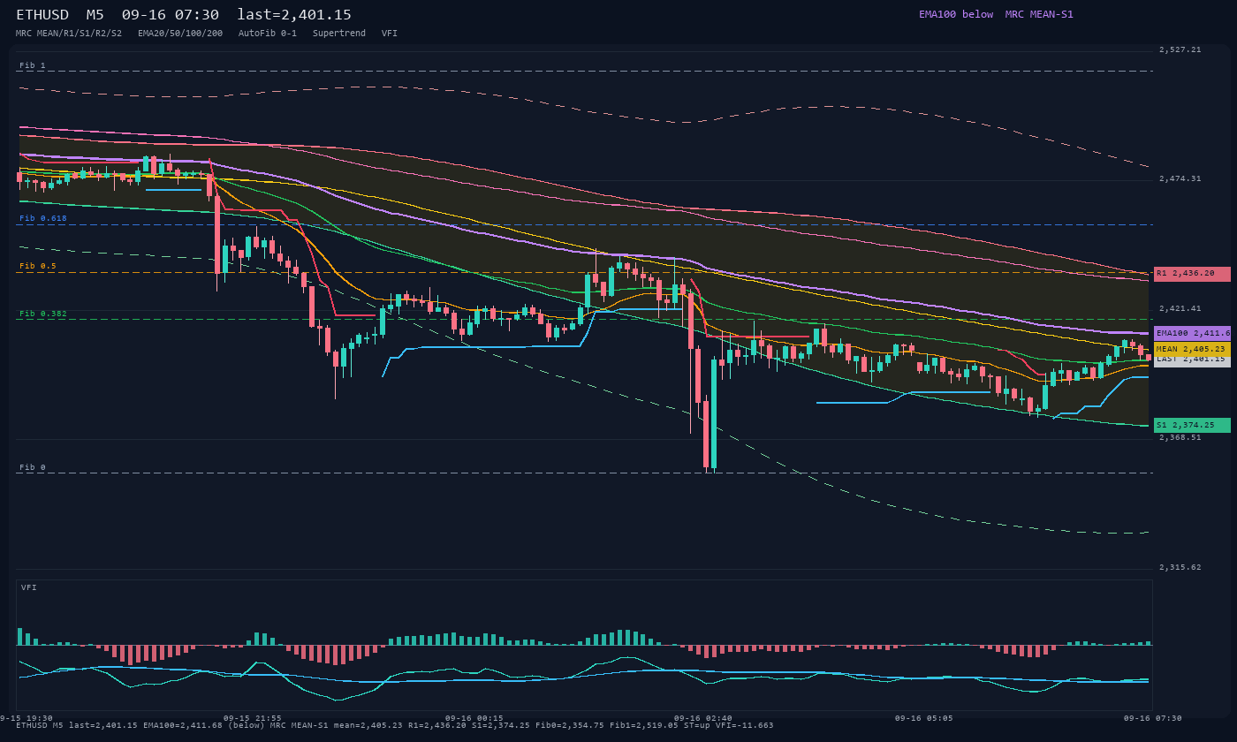Click the 'Fib 0.618' level label
1237x742 pixels.
pos(43,218)
